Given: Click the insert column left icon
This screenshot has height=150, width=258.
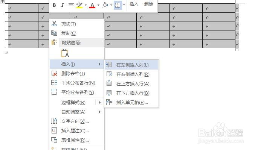Looking at the screenshot, I should coord(109,65).
